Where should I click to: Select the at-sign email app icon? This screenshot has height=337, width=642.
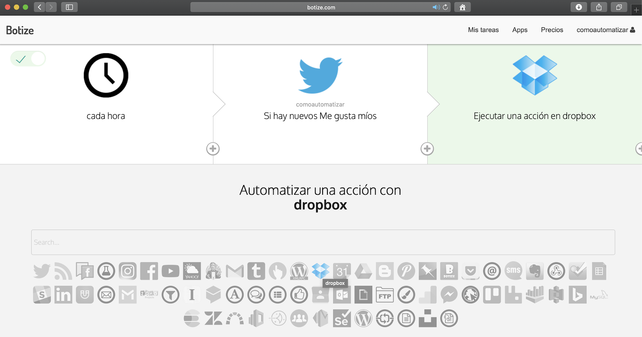(492, 271)
